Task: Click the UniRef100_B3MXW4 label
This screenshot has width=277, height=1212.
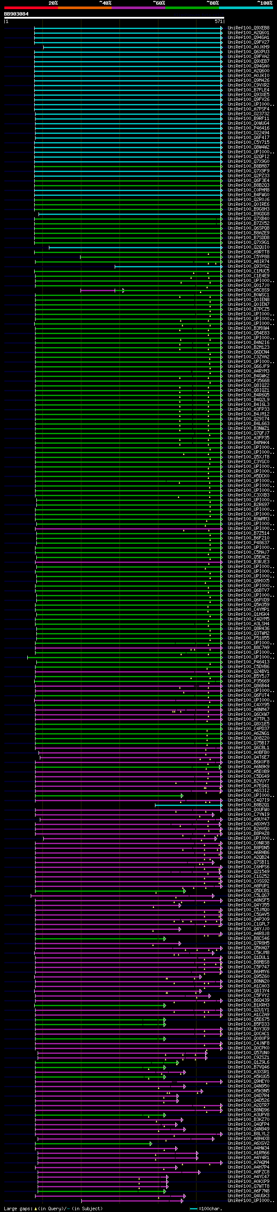Action: (249, 328)
